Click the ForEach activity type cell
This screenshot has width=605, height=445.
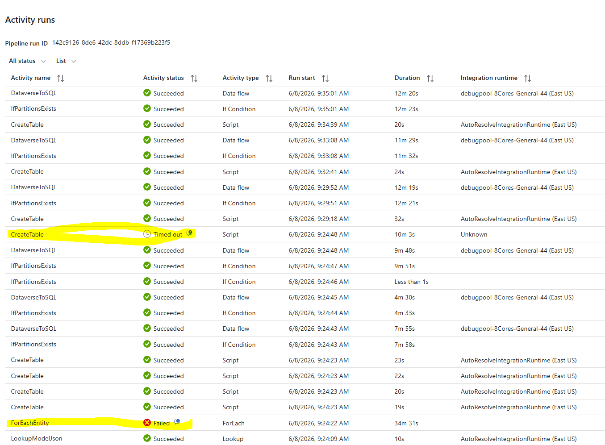(234, 423)
